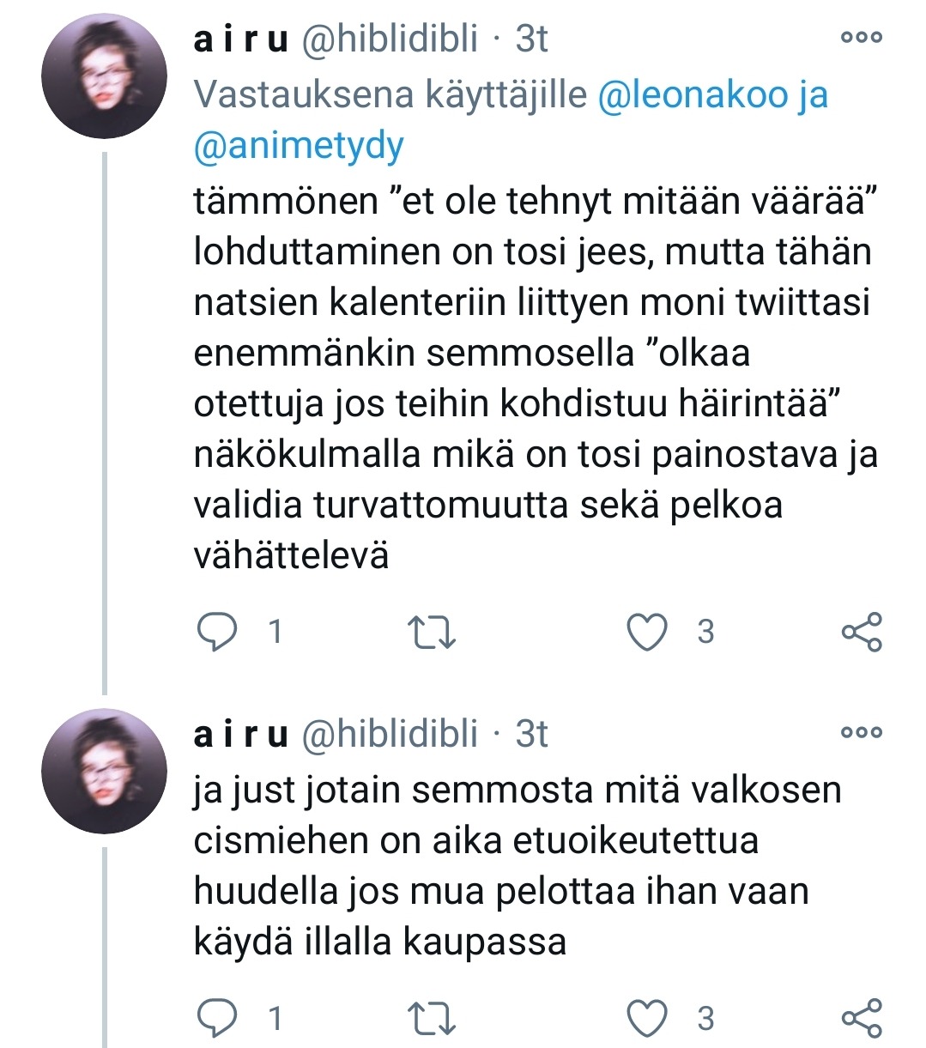Screen dimensions: 926x1048
Task: Open more options menu for second tweet
Action: click(x=862, y=733)
